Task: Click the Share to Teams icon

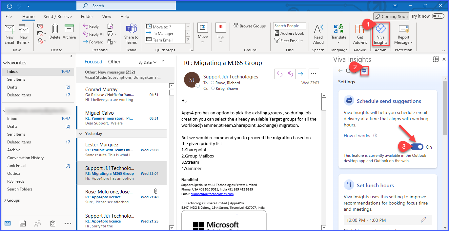Action: point(131,34)
